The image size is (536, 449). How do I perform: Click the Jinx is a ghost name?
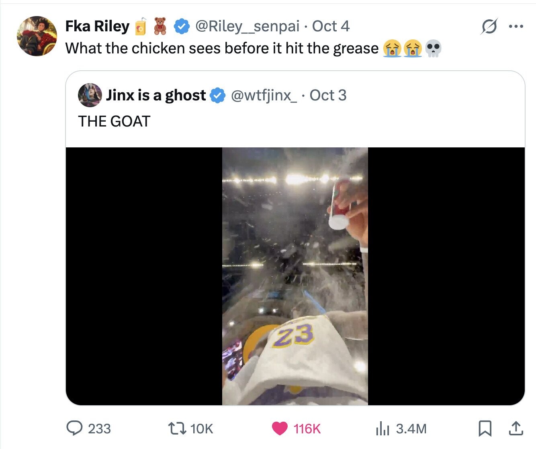point(156,95)
